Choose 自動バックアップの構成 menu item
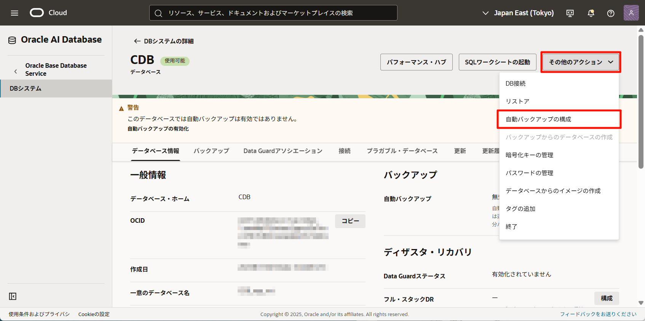Image resolution: width=645 pixels, height=321 pixels. coord(559,119)
